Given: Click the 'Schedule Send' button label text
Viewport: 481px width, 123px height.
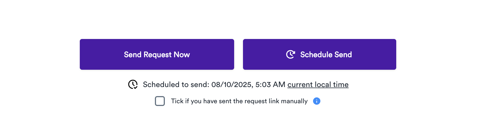Looking at the screenshot, I should coord(326,55).
